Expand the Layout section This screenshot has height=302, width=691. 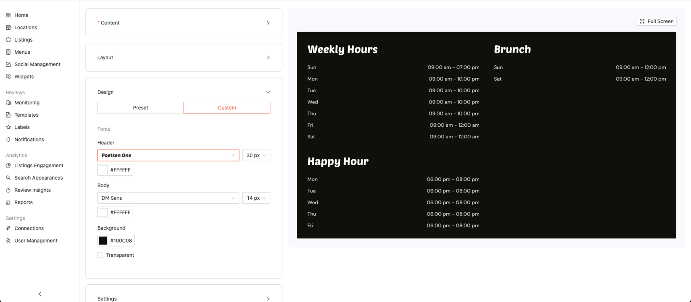pos(184,57)
